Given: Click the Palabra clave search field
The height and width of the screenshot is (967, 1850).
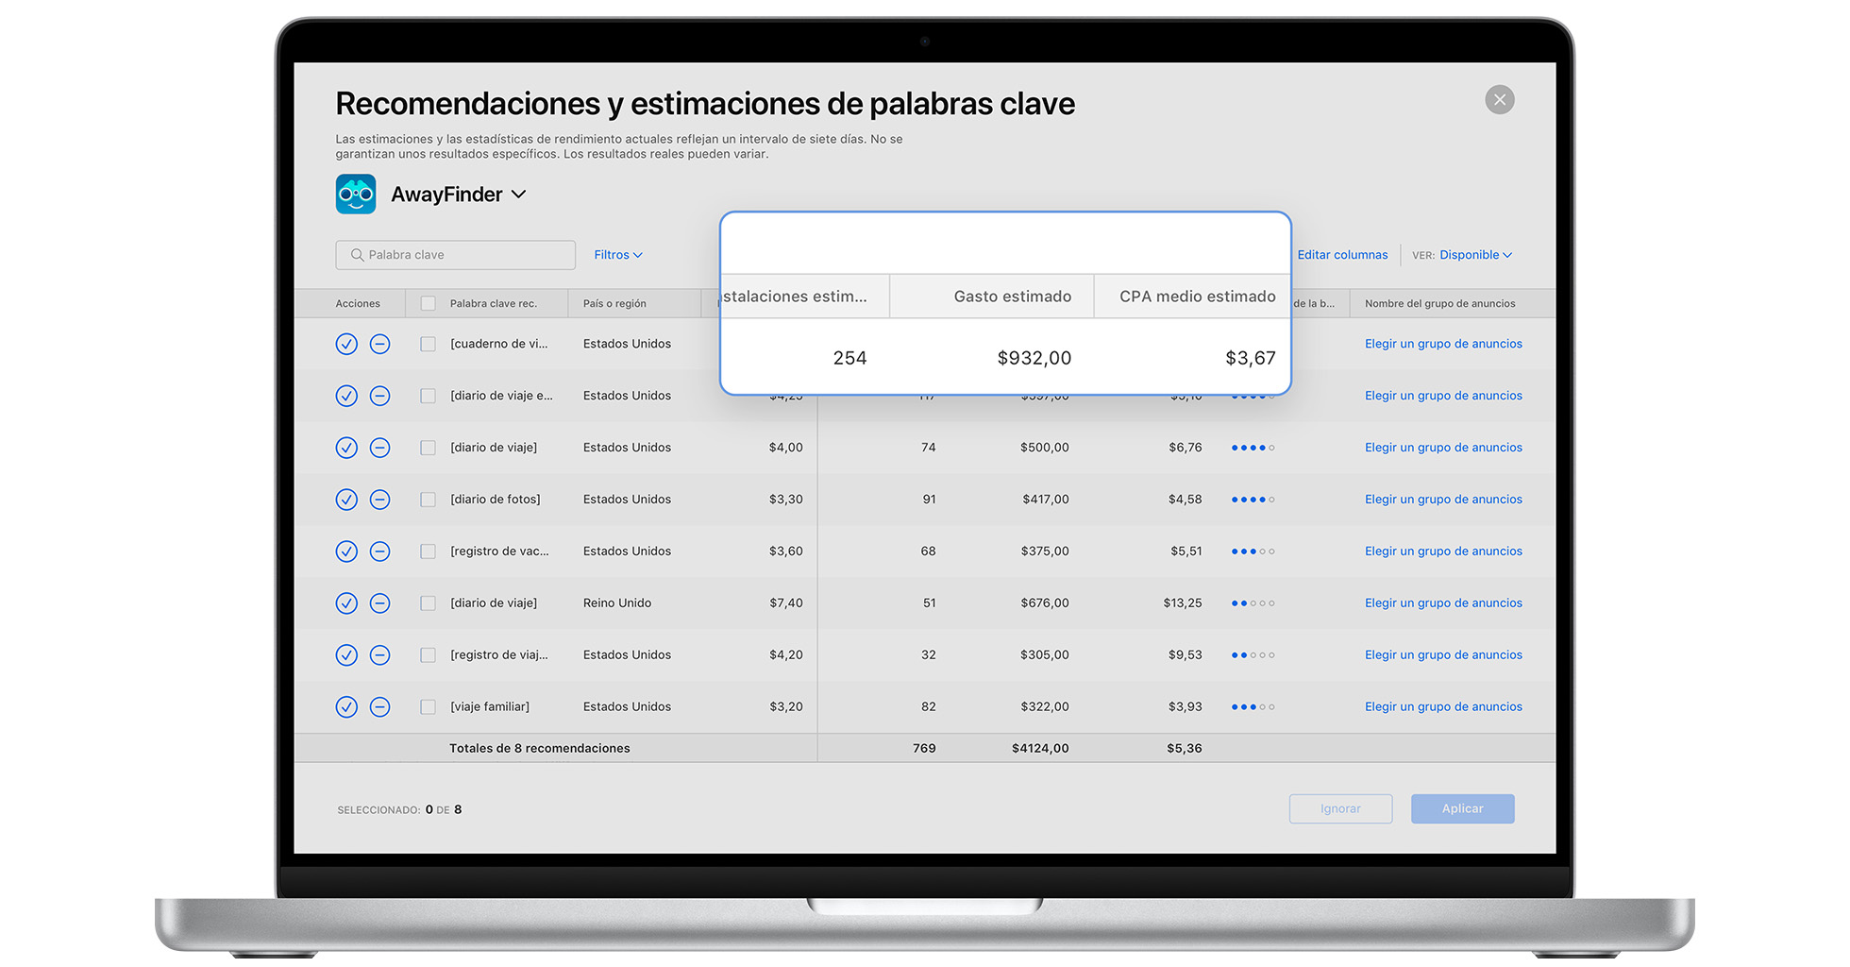Looking at the screenshot, I should click(x=455, y=255).
